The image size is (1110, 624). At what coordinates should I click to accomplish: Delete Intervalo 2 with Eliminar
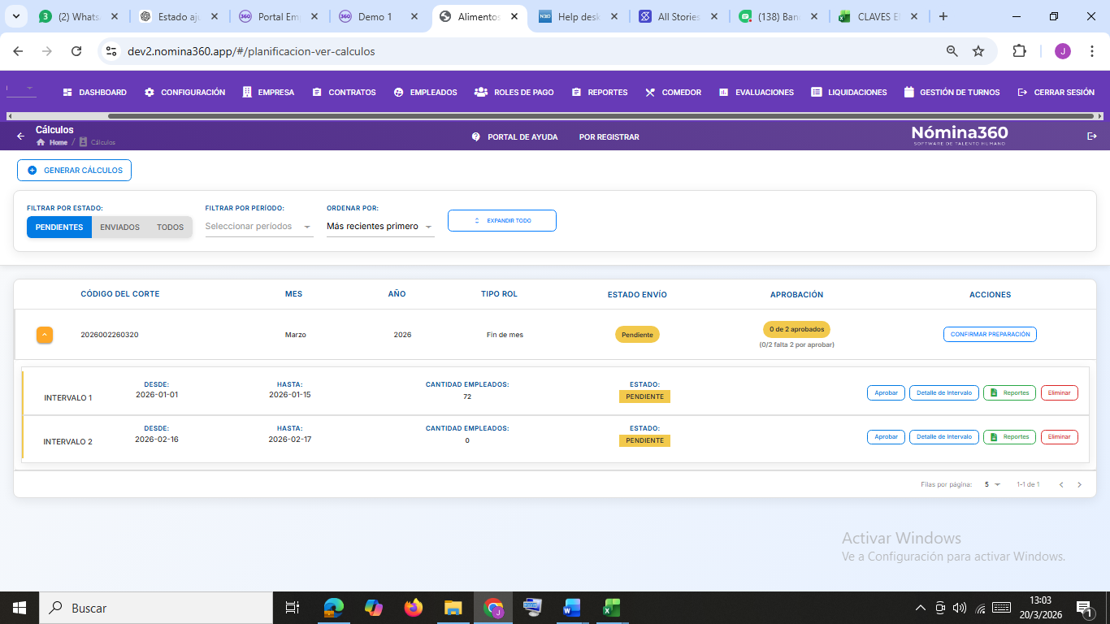1060,437
